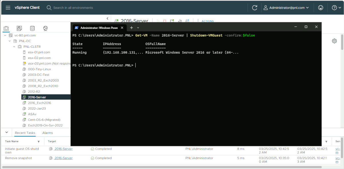The image size is (344, 169).
Task: Collapse the PNL-DC datacenter node
Action: (10, 41)
